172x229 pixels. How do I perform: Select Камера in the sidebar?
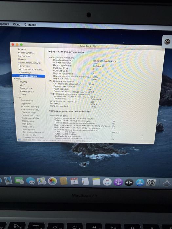click(x=22, y=49)
